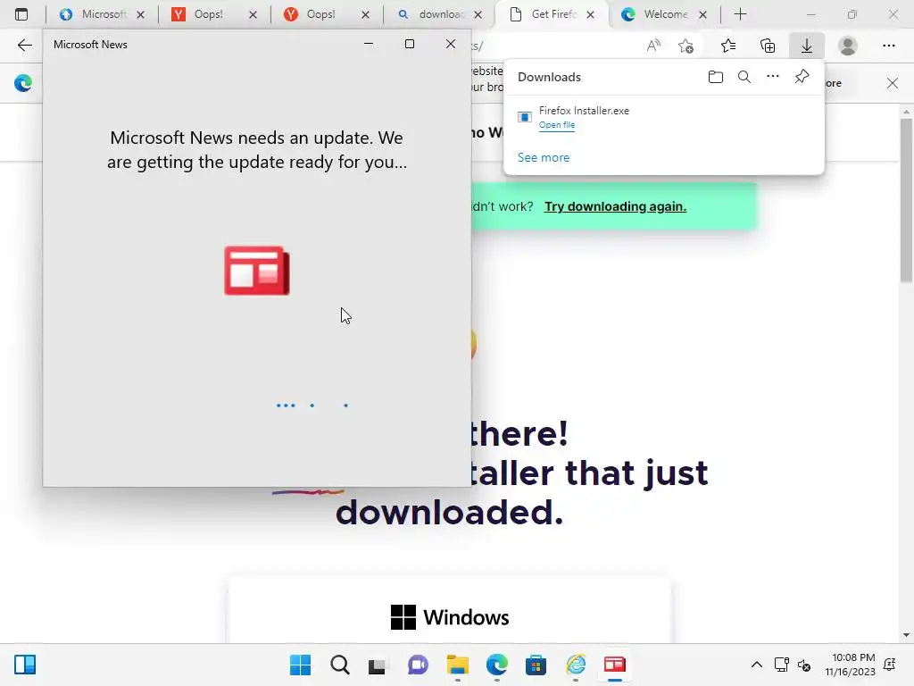914x686 pixels.
Task: Show hidden system tray icons
Action: 756,665
